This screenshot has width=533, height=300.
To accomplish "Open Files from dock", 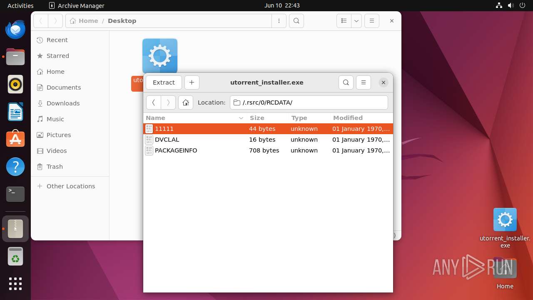I will coord(15,57).
